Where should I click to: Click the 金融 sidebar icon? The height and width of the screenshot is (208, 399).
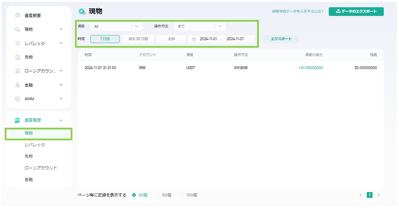[17, 85]
